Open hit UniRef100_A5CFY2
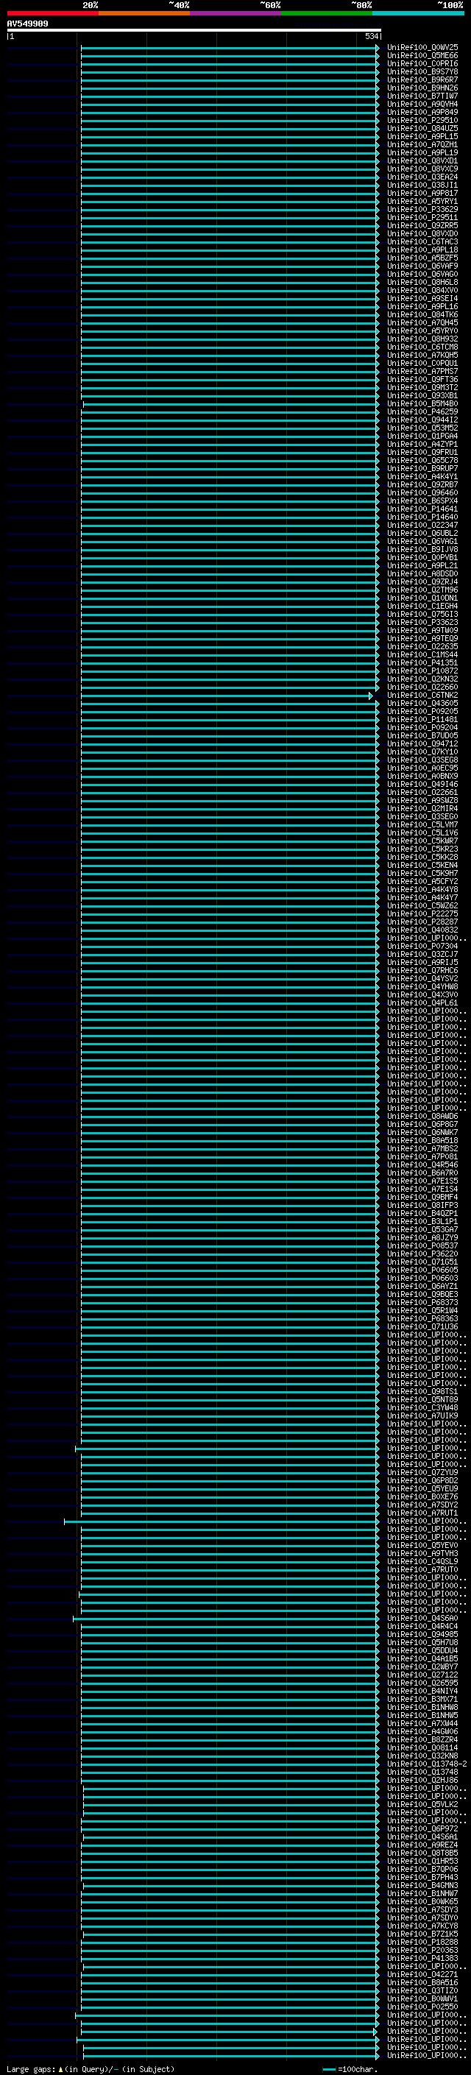 coord(422,881)
